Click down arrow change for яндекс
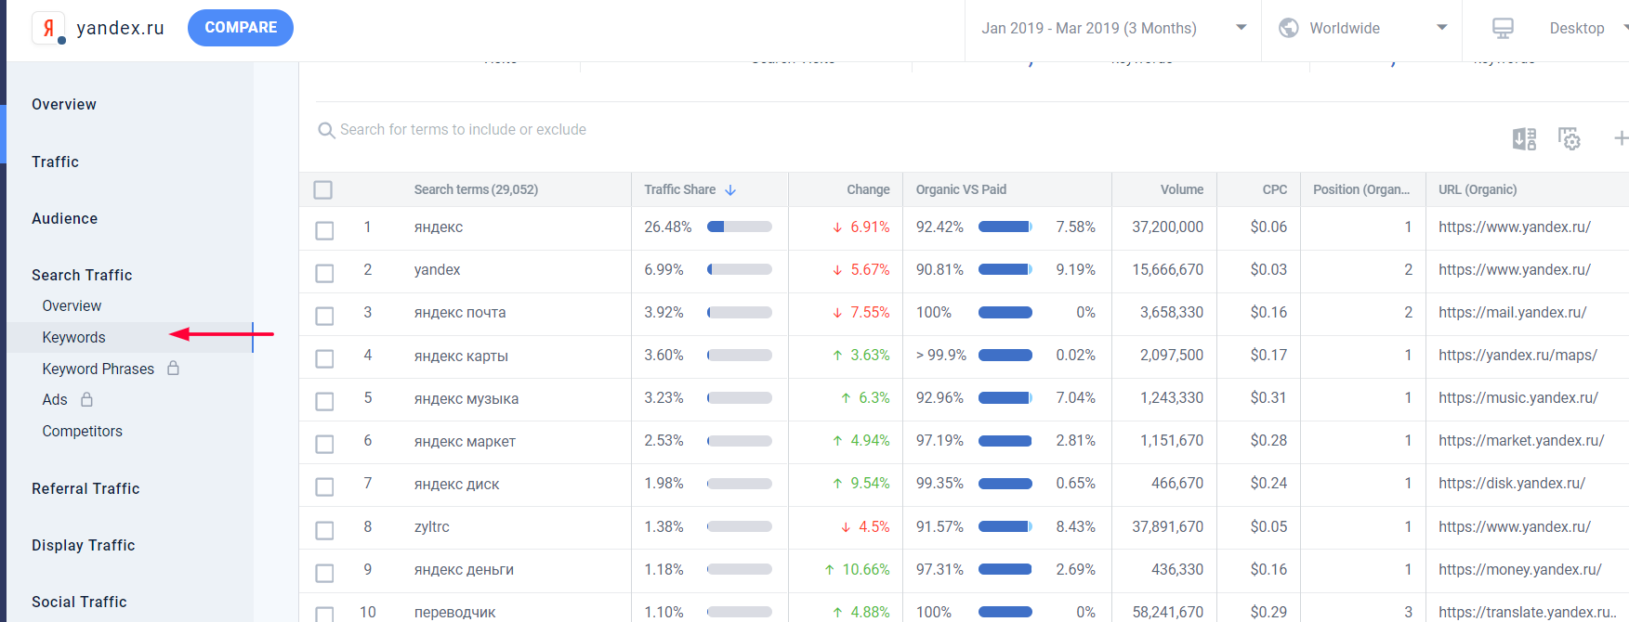 [837, 227]
